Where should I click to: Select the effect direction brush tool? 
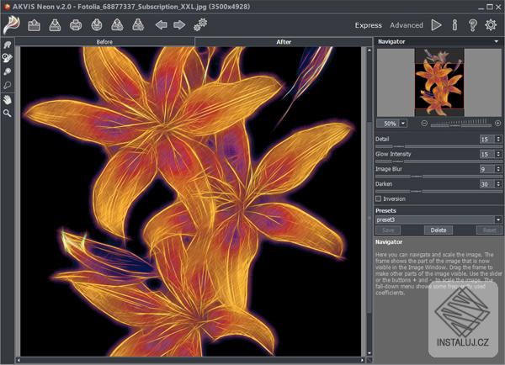tap(7, 71)
